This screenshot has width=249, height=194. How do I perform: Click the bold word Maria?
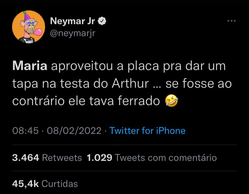click(30, 66)
